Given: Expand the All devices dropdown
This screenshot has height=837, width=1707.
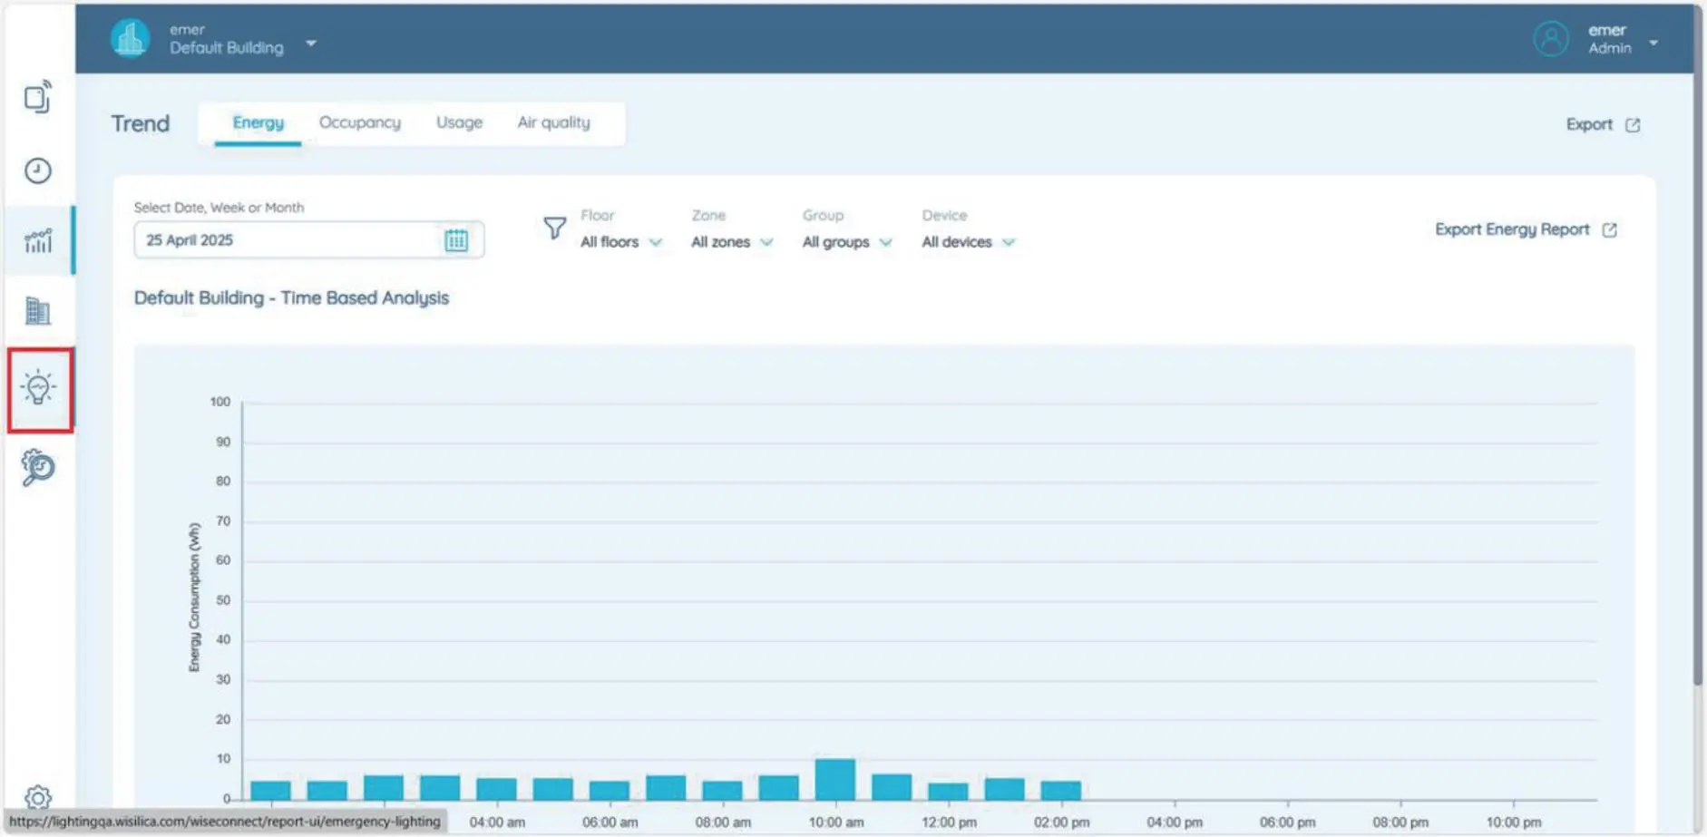Looking at the screenshot, I should pyautogui.click(x=968, y=242).
